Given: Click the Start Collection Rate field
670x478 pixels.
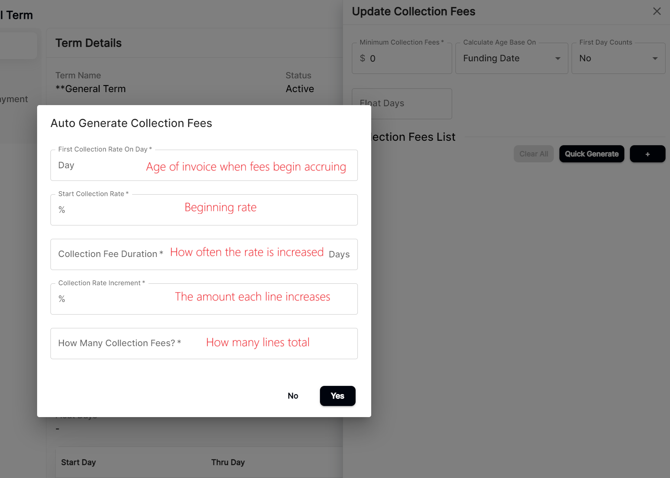Looking at the screenshot, I should (204, 210).
